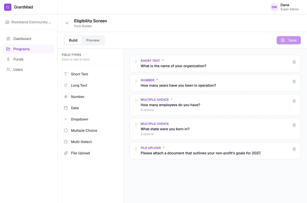Click drag handle of years in operation field
The image size is (307, 203).
tap(136, 81)
